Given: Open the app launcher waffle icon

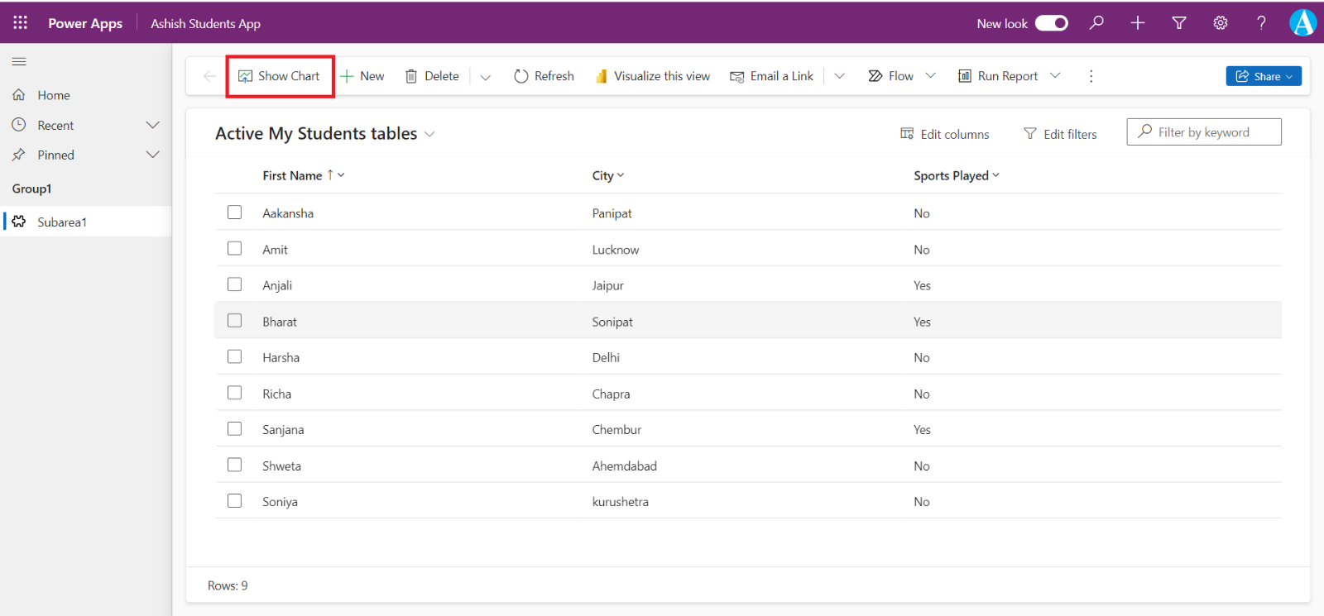Looking at the screenshot, I should (x=20, y=22).
